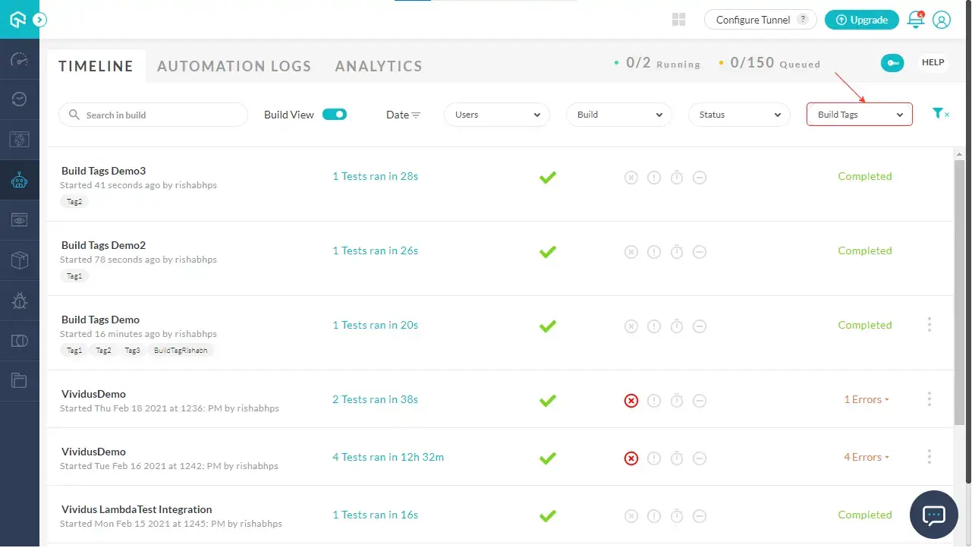Click the Upgrade button
The image size is (972, 548).
(862, 20)
